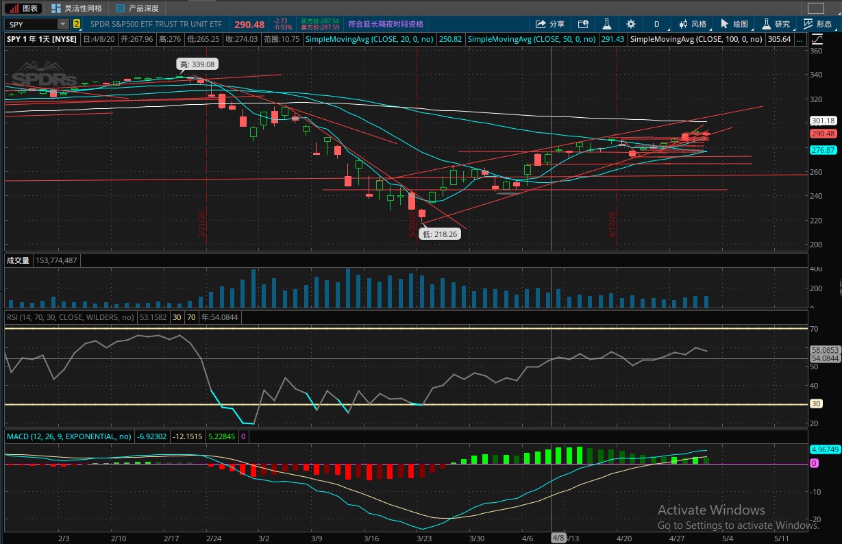Click the layout rectangle icon at top right
The width and height of the screenshot is (842, 544).
pos(816,8)
